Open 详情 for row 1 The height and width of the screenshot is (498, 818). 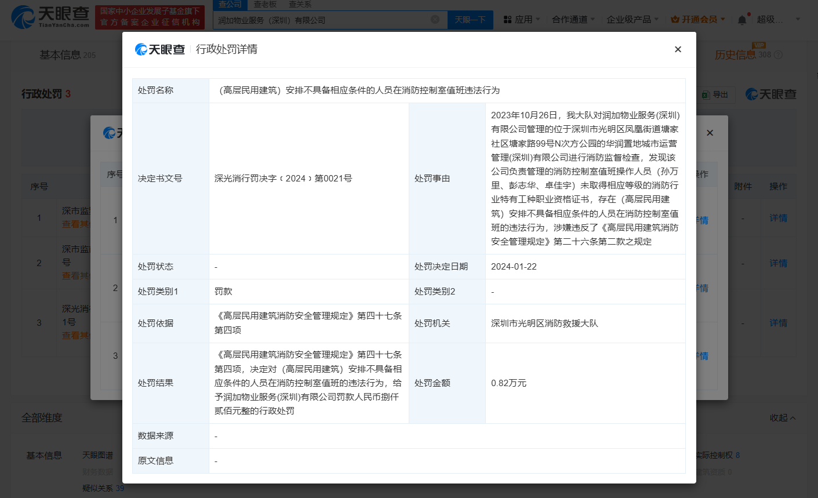778,218
